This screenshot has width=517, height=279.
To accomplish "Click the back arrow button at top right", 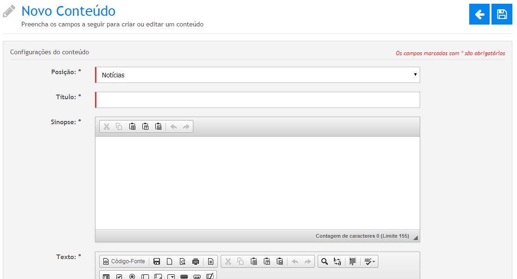I will (479, 14).
